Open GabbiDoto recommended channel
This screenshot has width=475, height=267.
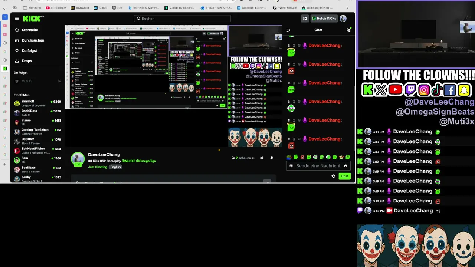[x=37, y=113]
